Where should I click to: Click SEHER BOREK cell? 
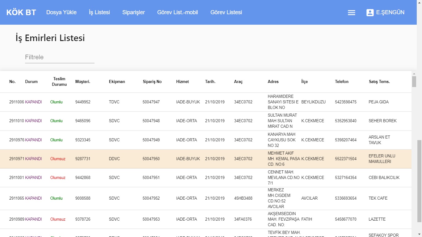pos(383,121)
